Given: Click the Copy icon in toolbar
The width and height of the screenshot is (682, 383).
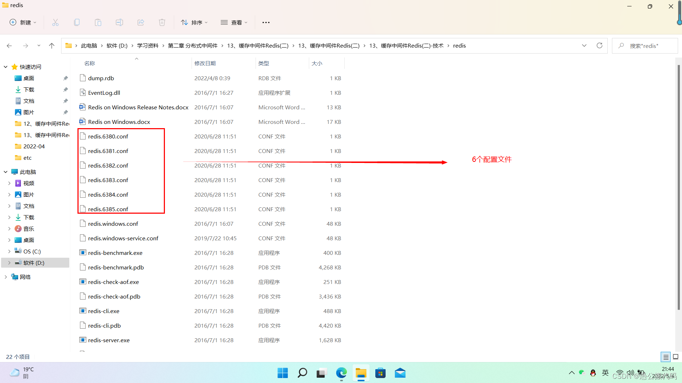Looking at the screenshot, I should coord(77,22).
